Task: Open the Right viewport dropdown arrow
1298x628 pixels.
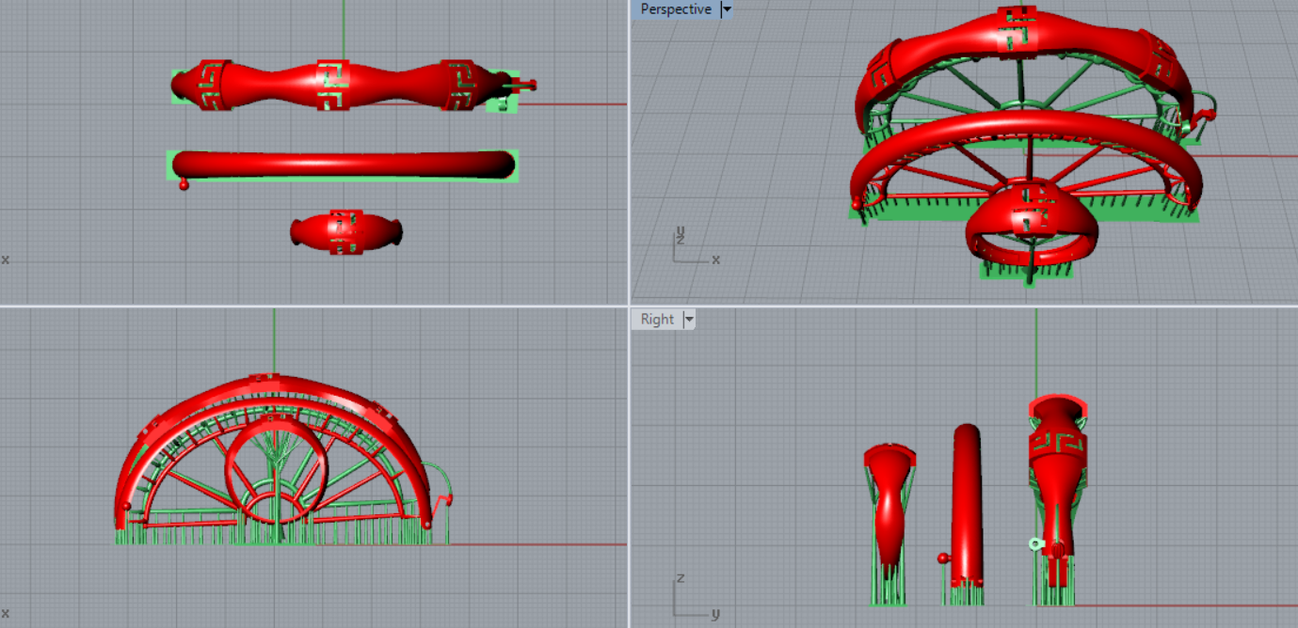Action: coord(689,320)
